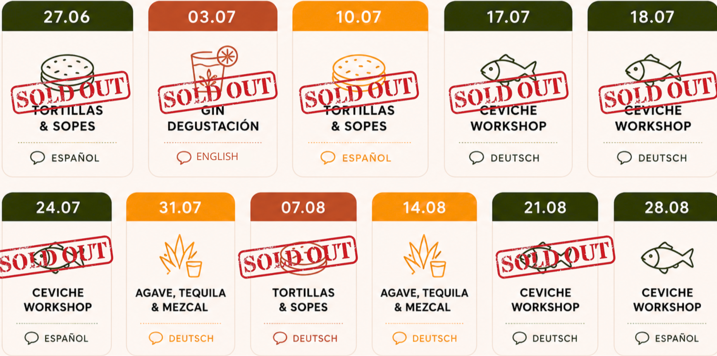Click the Sold Out stamp on 07.08 card
Viewport: 717px width, 356px height.
[x=298, y=257]
